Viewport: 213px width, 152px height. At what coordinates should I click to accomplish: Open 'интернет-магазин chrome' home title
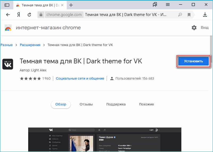[48, 28]
